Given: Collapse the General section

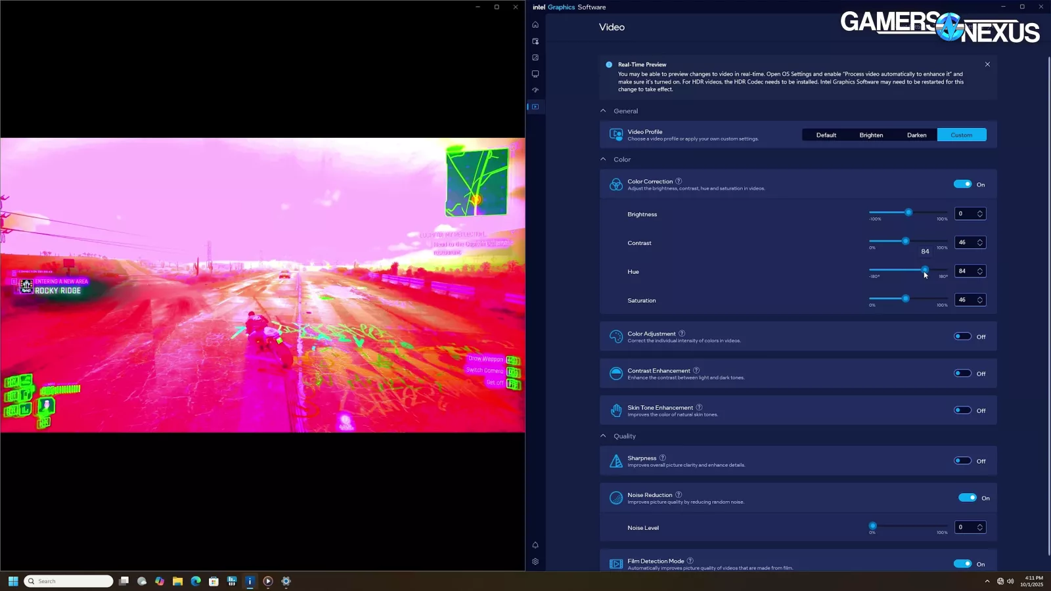Looking at the screenshot, I should [x=603, y=111].
